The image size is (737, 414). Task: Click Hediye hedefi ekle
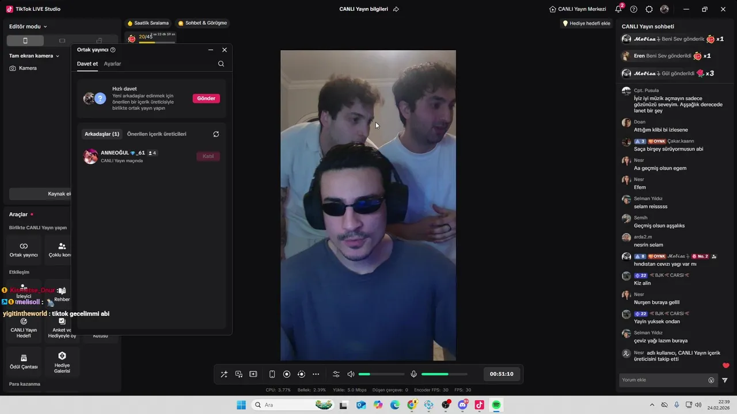pyautogui.click(x=586, y=24)
